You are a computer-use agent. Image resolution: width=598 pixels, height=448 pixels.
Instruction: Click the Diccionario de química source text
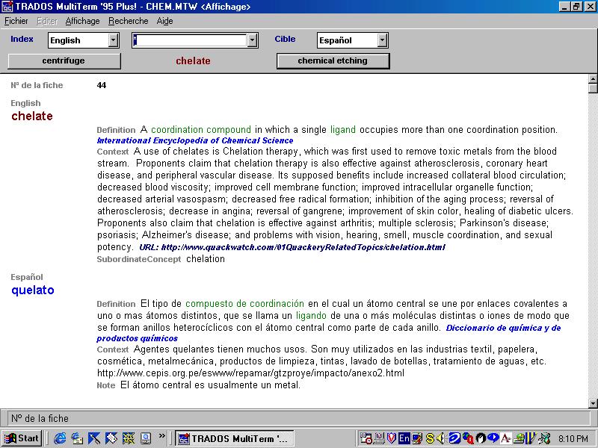point(329,333)
